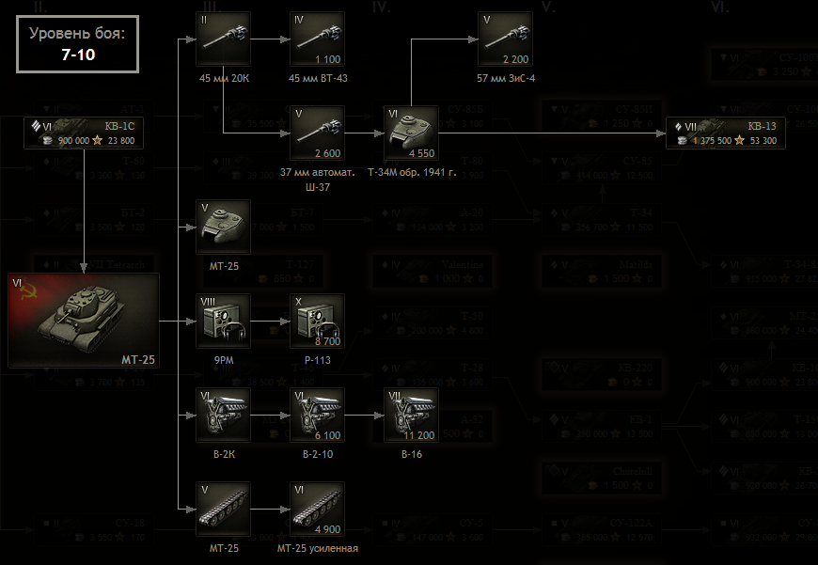Select the tier V МТ-25 turret module
Screen dimensions: 818x565
click(223, 227)
